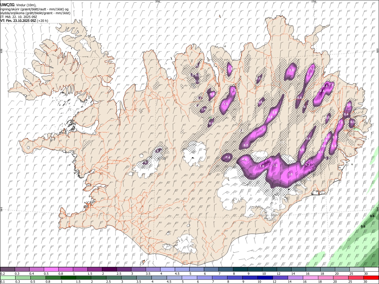Click the 'IT: Mið. 22. 10. 2025 09Z' line
The image size is (379, 284).
click(x=19, y=17)
